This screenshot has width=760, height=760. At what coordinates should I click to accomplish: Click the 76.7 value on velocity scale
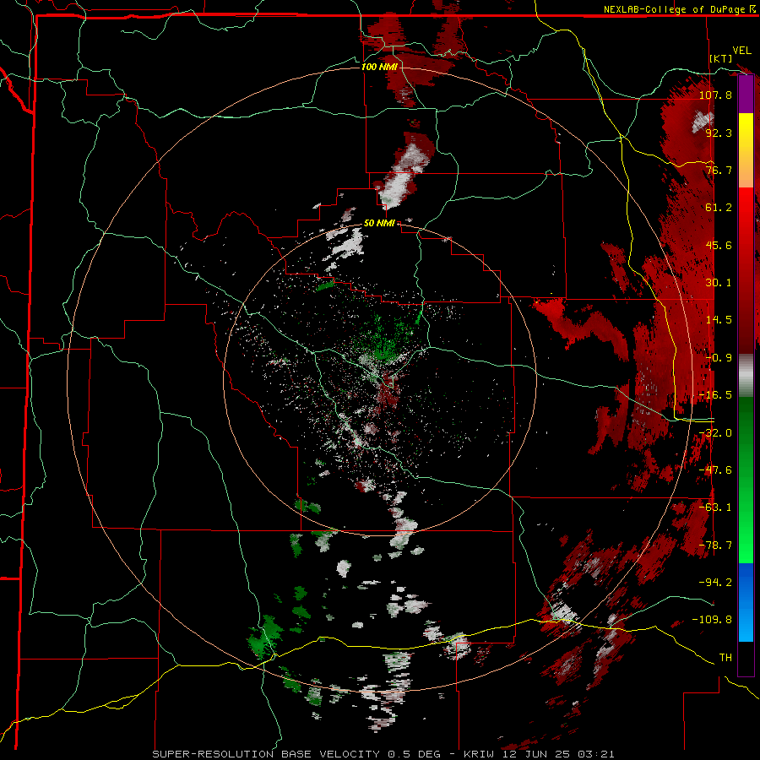click(719, 170)
